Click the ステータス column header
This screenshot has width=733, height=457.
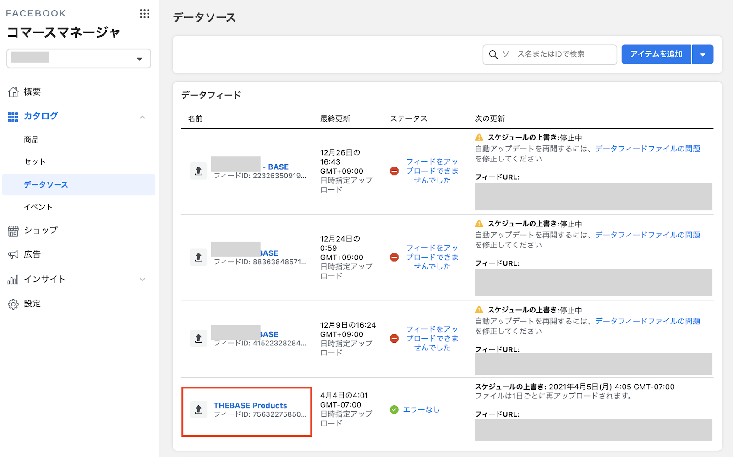409,118
